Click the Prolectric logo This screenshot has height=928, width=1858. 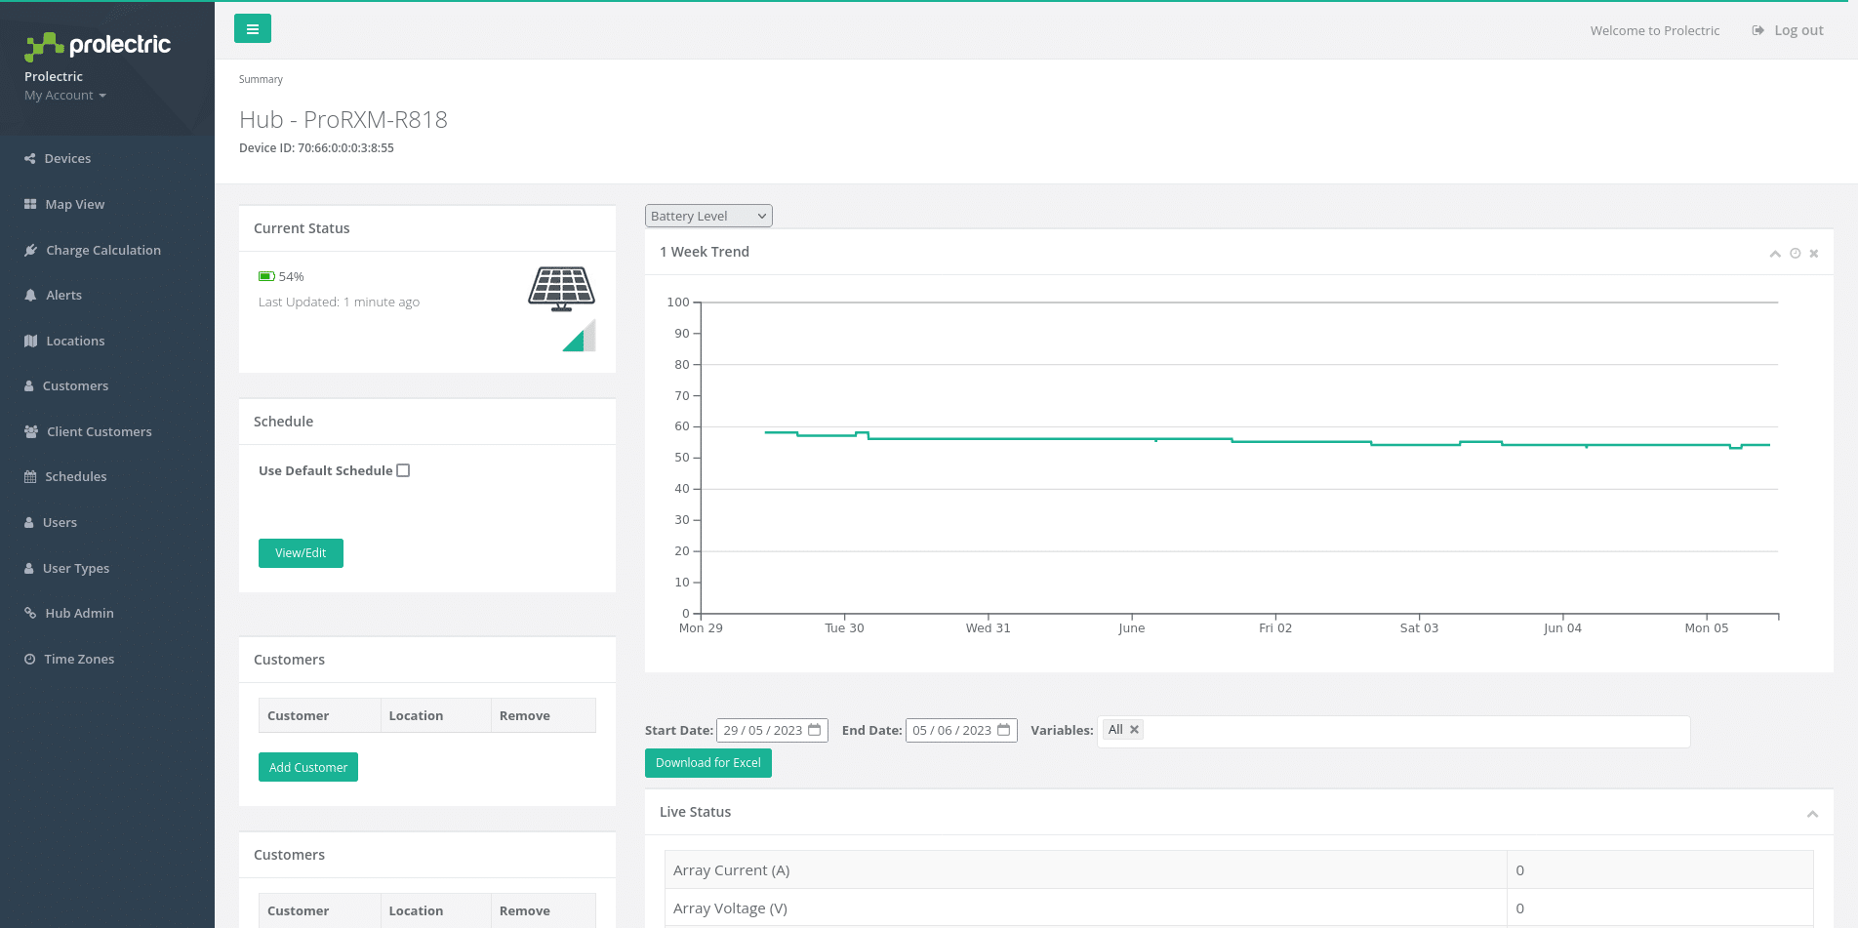(98, 45)
